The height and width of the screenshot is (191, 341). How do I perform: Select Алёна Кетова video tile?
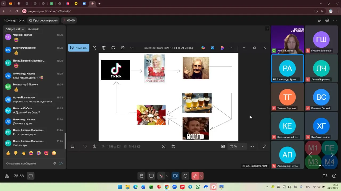coord(287,40)
